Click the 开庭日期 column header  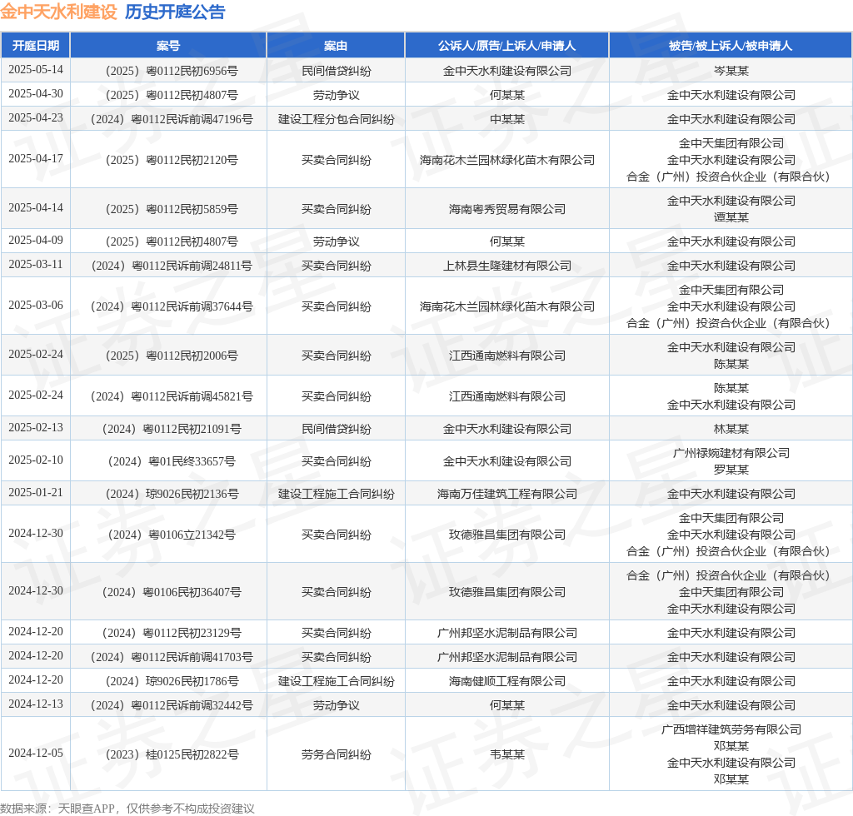tap(35, 46)
